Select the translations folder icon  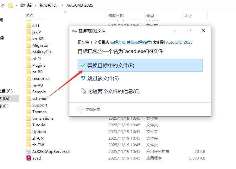click(x=29, y=118)
